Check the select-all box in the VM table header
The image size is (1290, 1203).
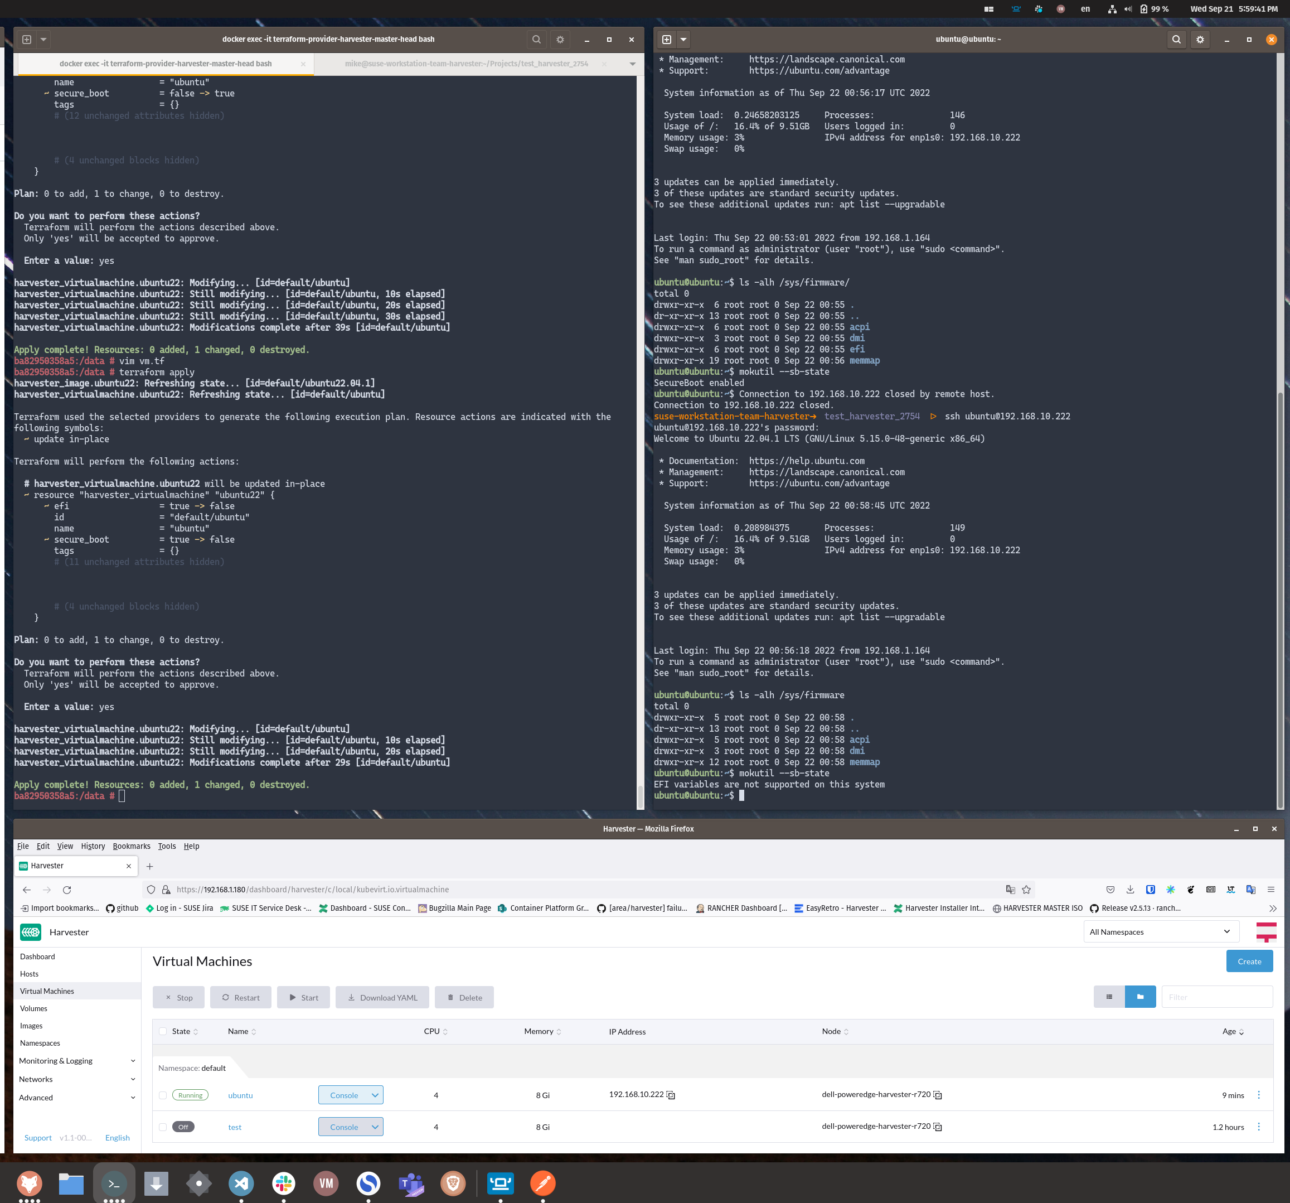163,1031
